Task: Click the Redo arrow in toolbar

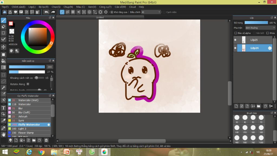Action: click(x=53, y=12)
